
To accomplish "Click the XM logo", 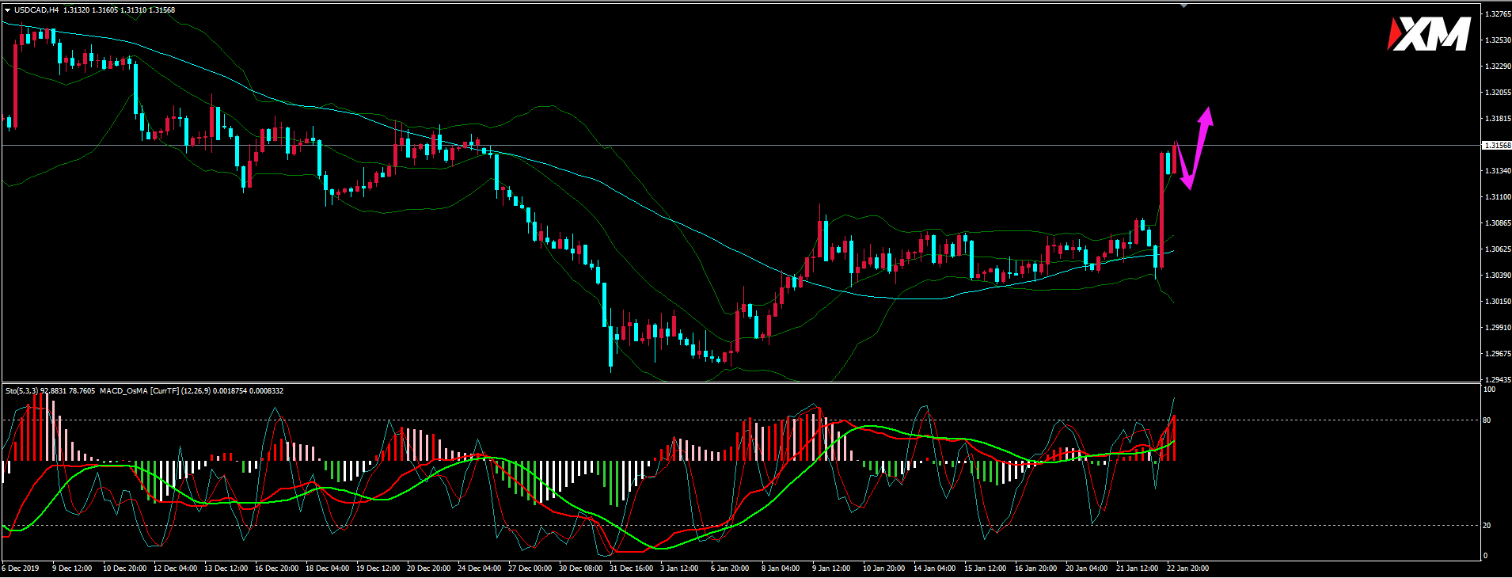I will coord(1429,35).
